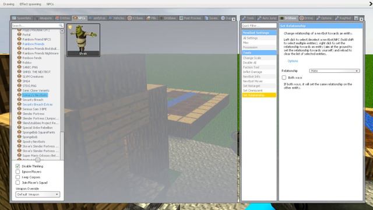The image size is (373, 210).
Task: Focus the Quick Filter field
Action: click(259, 26)
